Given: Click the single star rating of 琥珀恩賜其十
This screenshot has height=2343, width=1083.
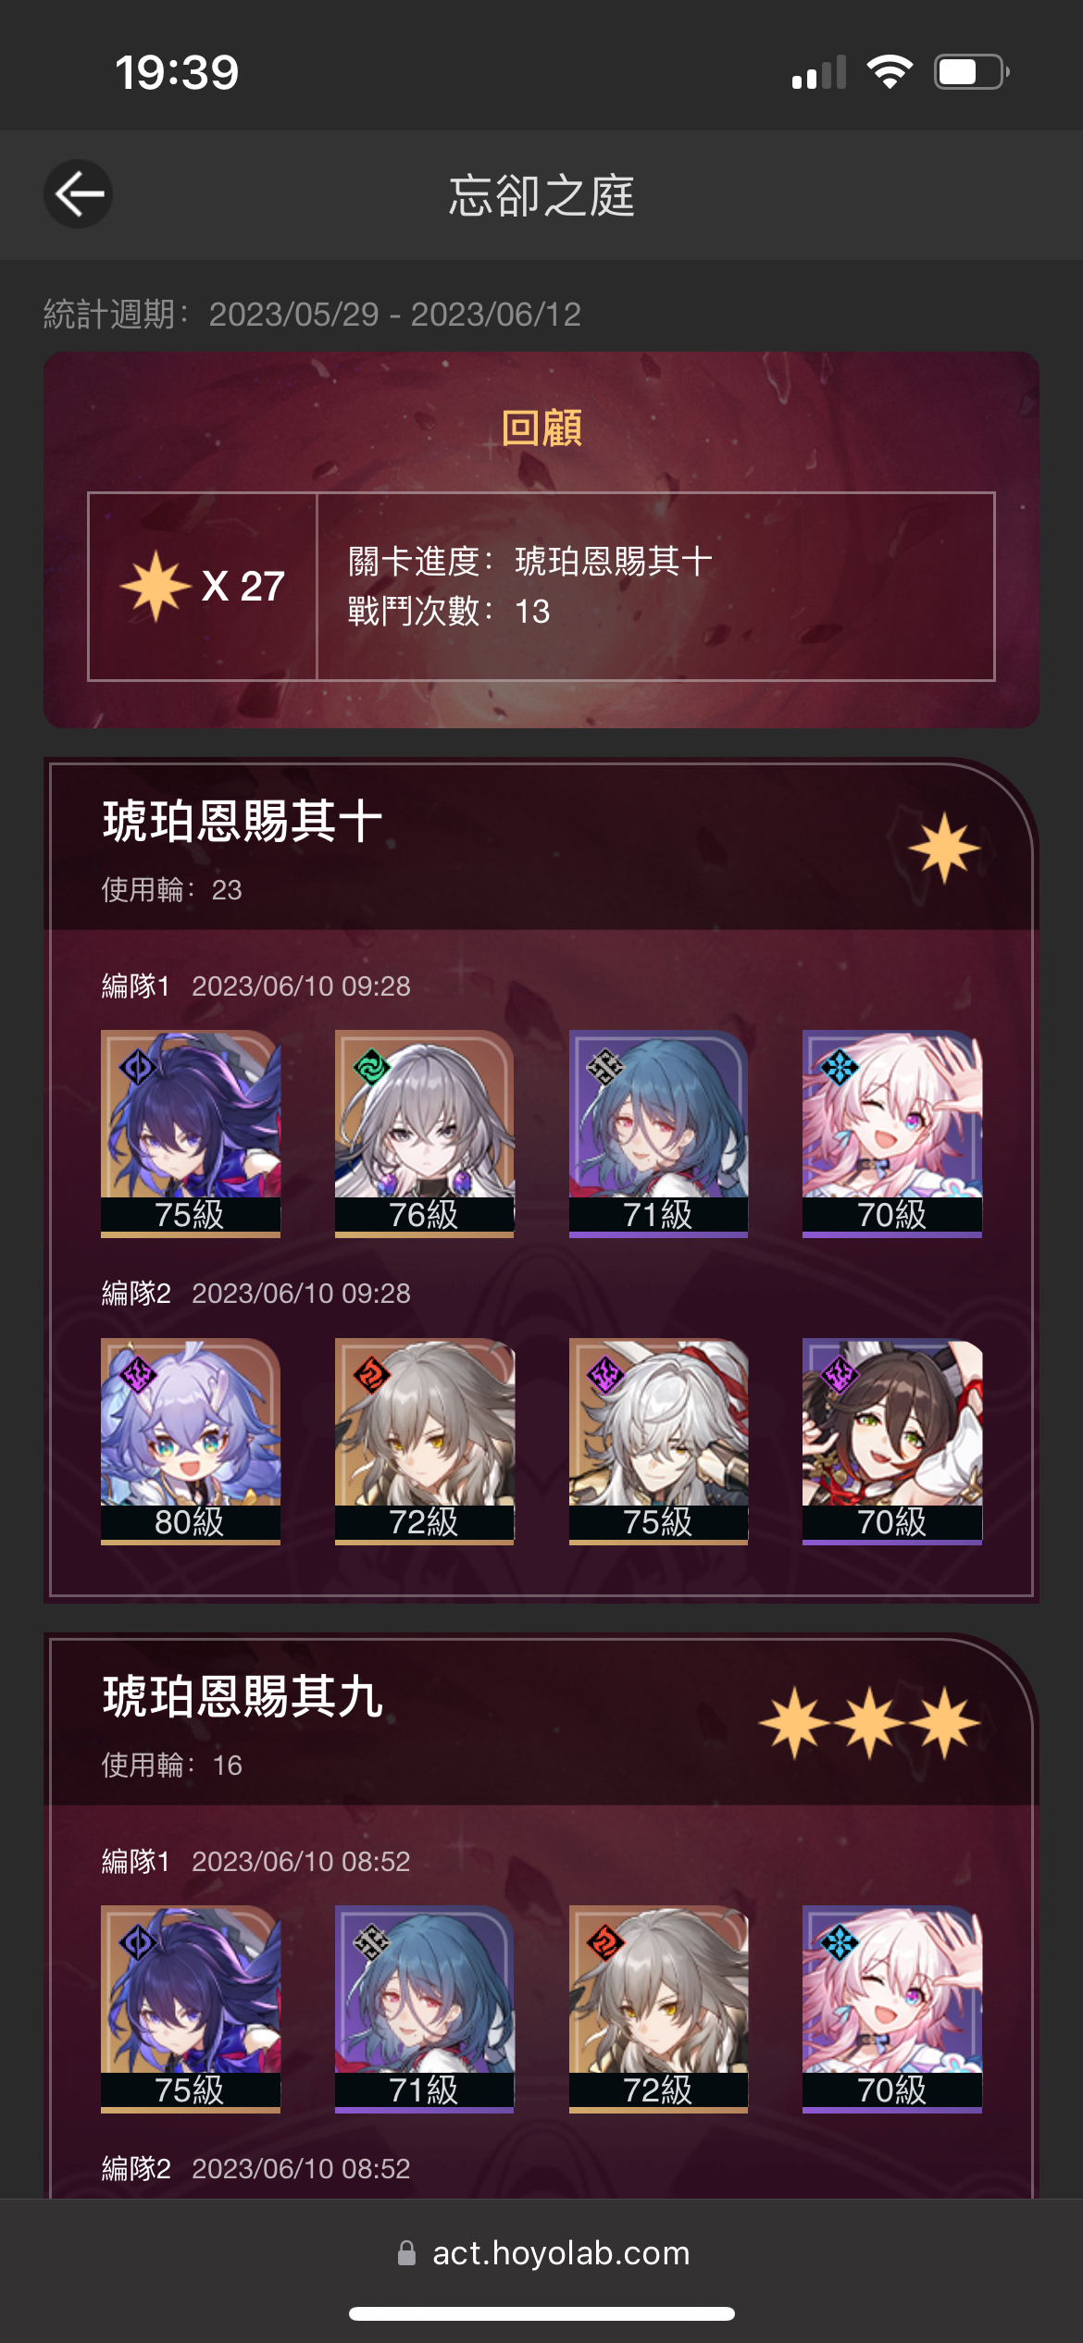Looking at the screenshot, I should (943, 848).
